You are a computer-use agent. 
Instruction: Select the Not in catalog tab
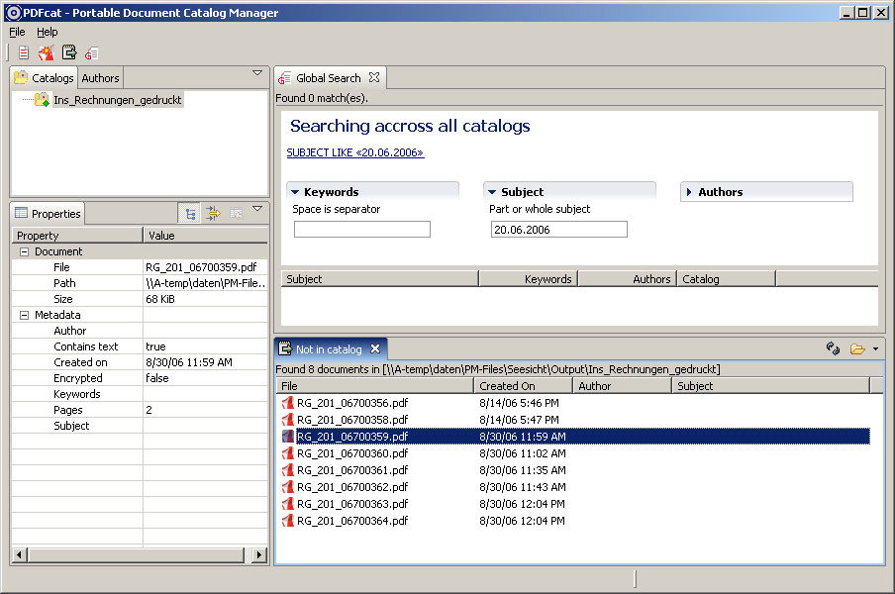(x=329, y=348)
